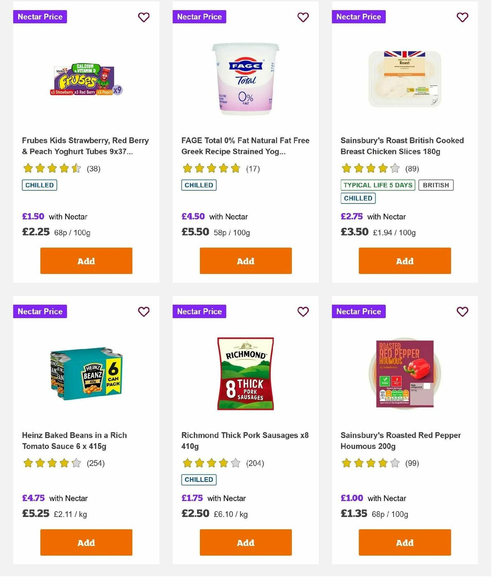492x577 pixels.
Task: Add Richmond Thick Pork Sausages to basket
Action: click(x=245, y=542)
